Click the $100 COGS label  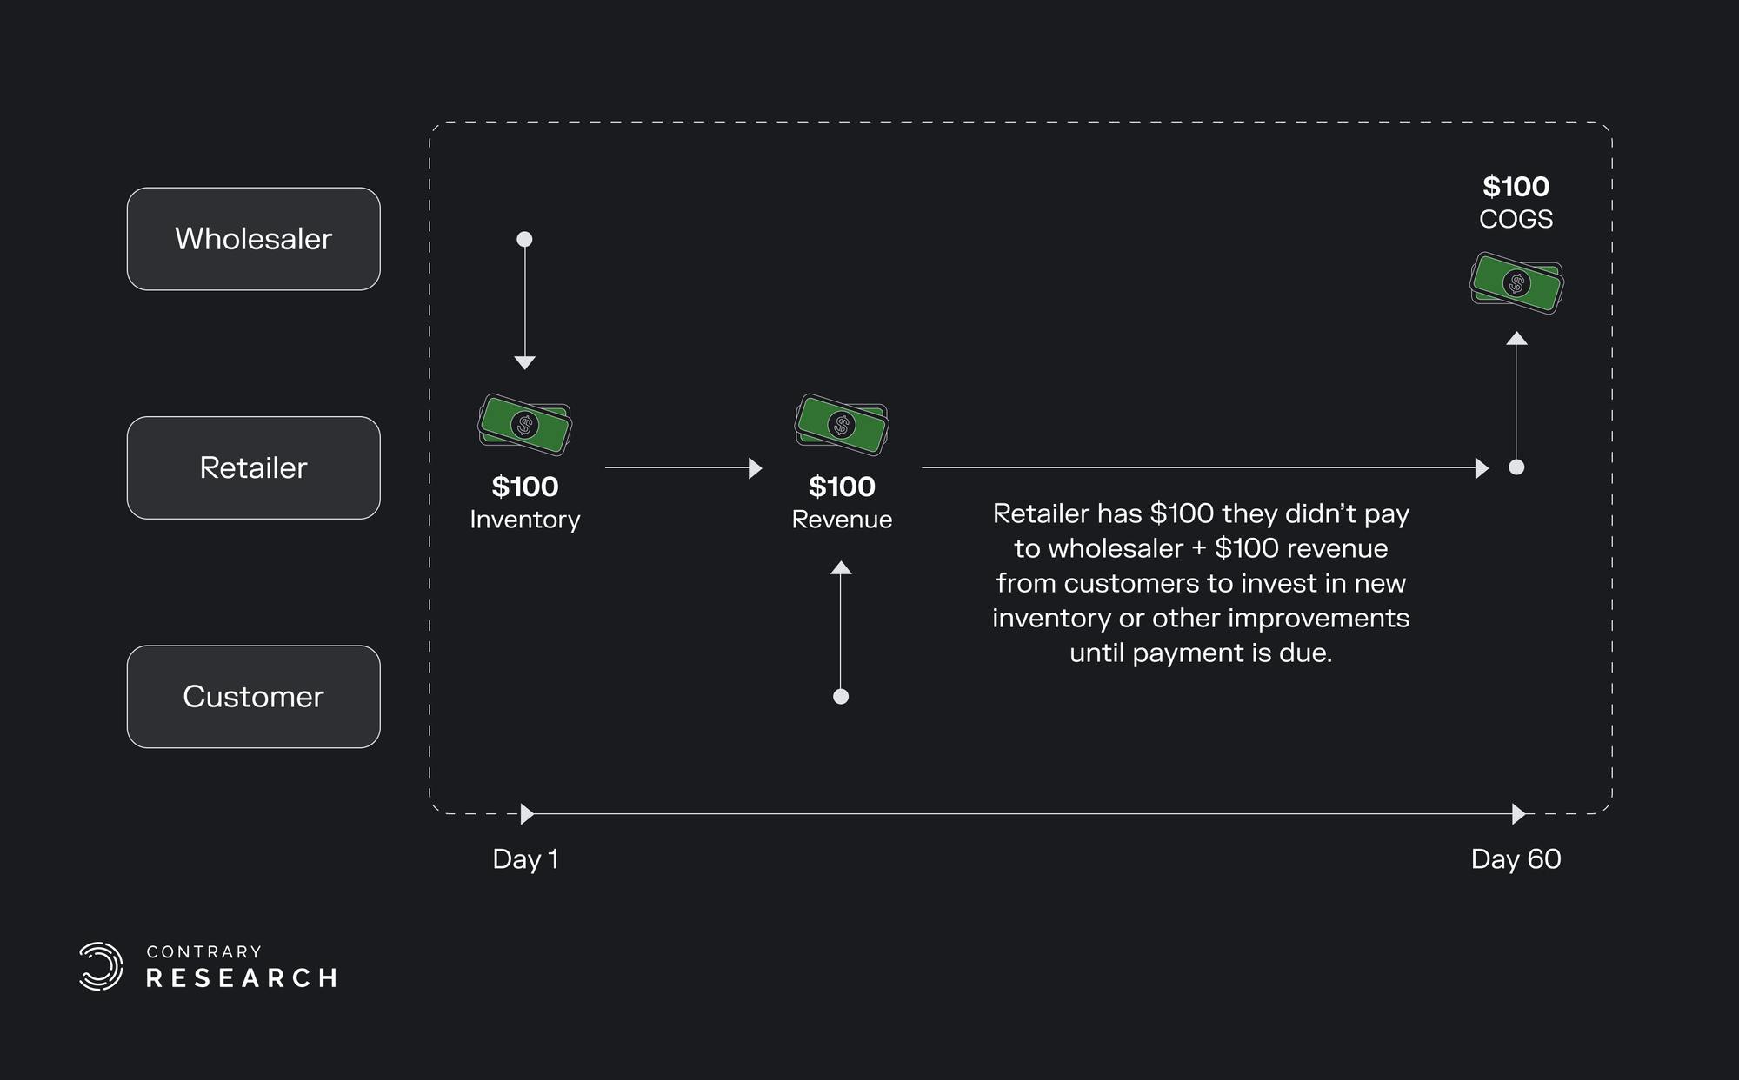[x=1516, y=202]
